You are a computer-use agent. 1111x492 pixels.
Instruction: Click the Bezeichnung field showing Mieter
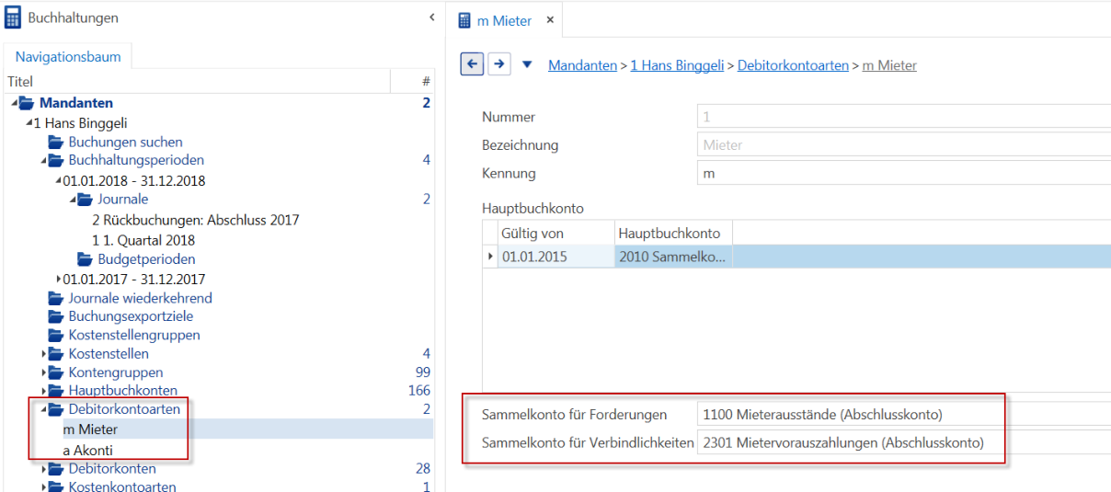[x=904, y=144]
